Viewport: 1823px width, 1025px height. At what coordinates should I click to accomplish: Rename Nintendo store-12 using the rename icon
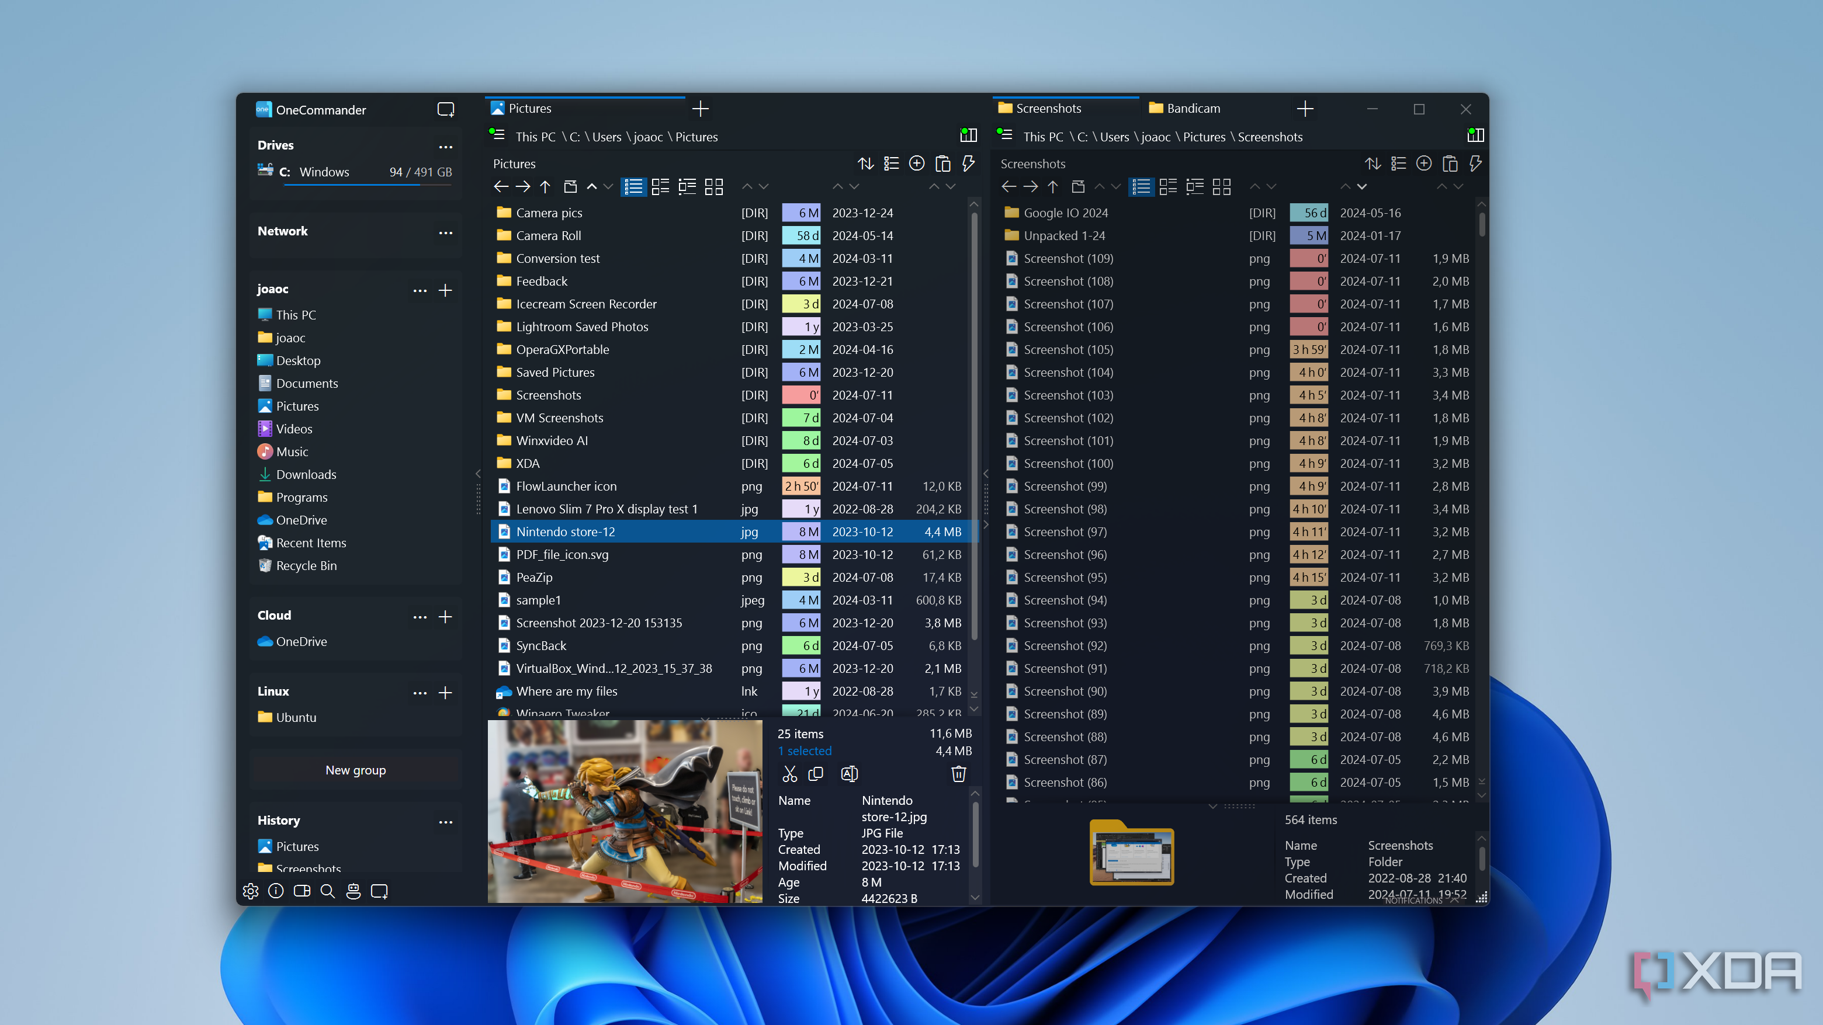click(849, 773)
